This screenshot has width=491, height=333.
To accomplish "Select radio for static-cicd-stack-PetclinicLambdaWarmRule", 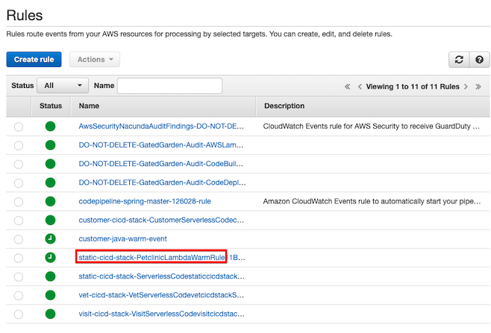I will (19, 258).
